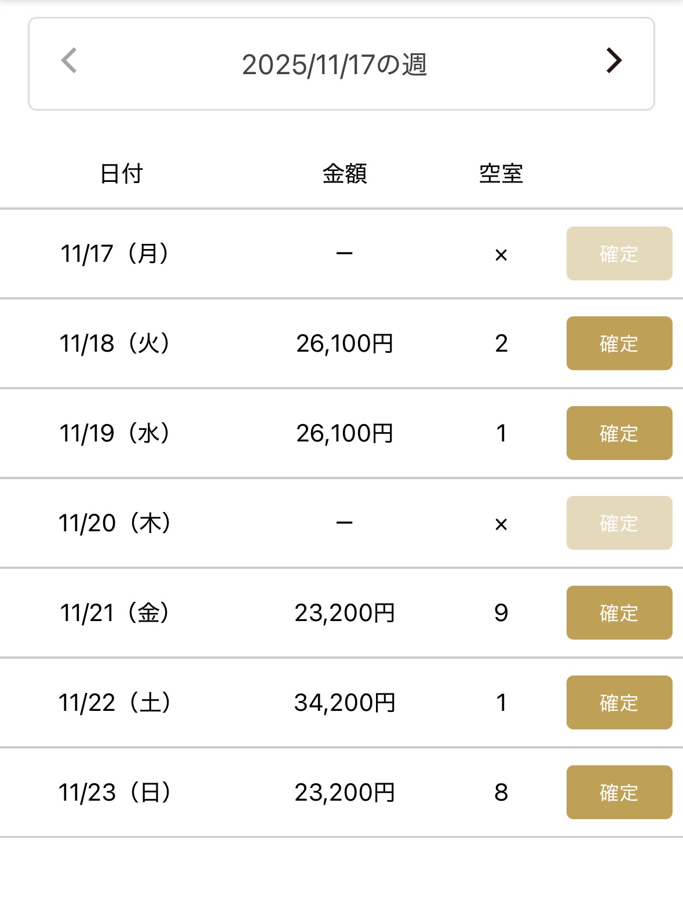Click the 26,100円 price for 11/19
683x909 pixels.
click(345, 433)
